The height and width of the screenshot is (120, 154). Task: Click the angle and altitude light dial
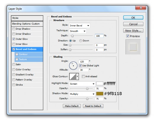pyautogui.click(x=73, y=65)
